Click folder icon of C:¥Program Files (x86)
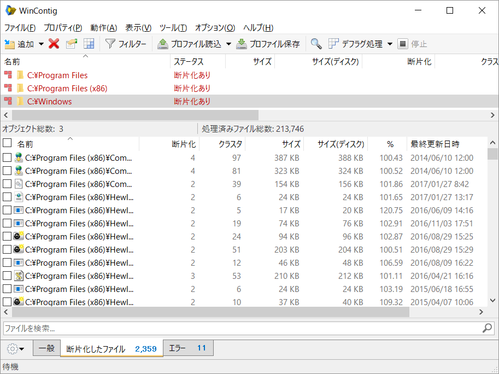Viewport: 499px width, 374px height. pos(20,88)
